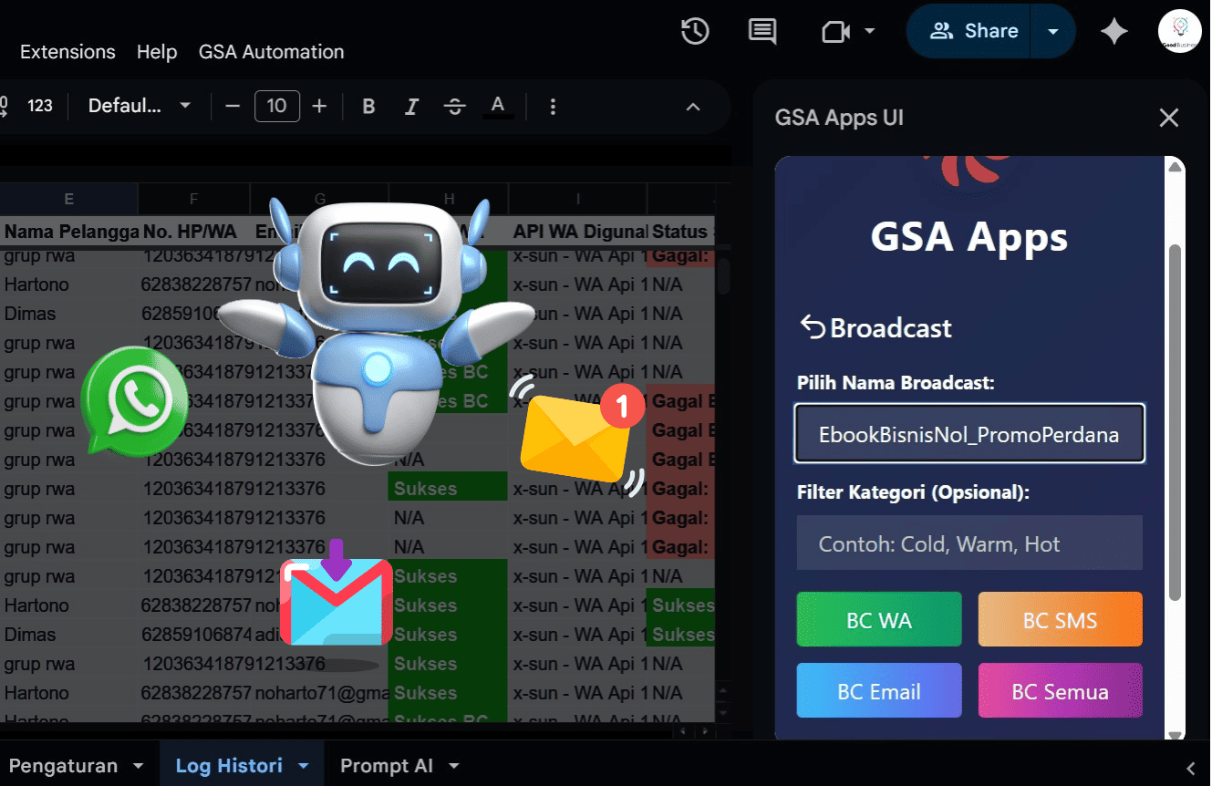Screen dimensions: 1212x786
Task: Click the BC Email button
Action: [879, 691]
